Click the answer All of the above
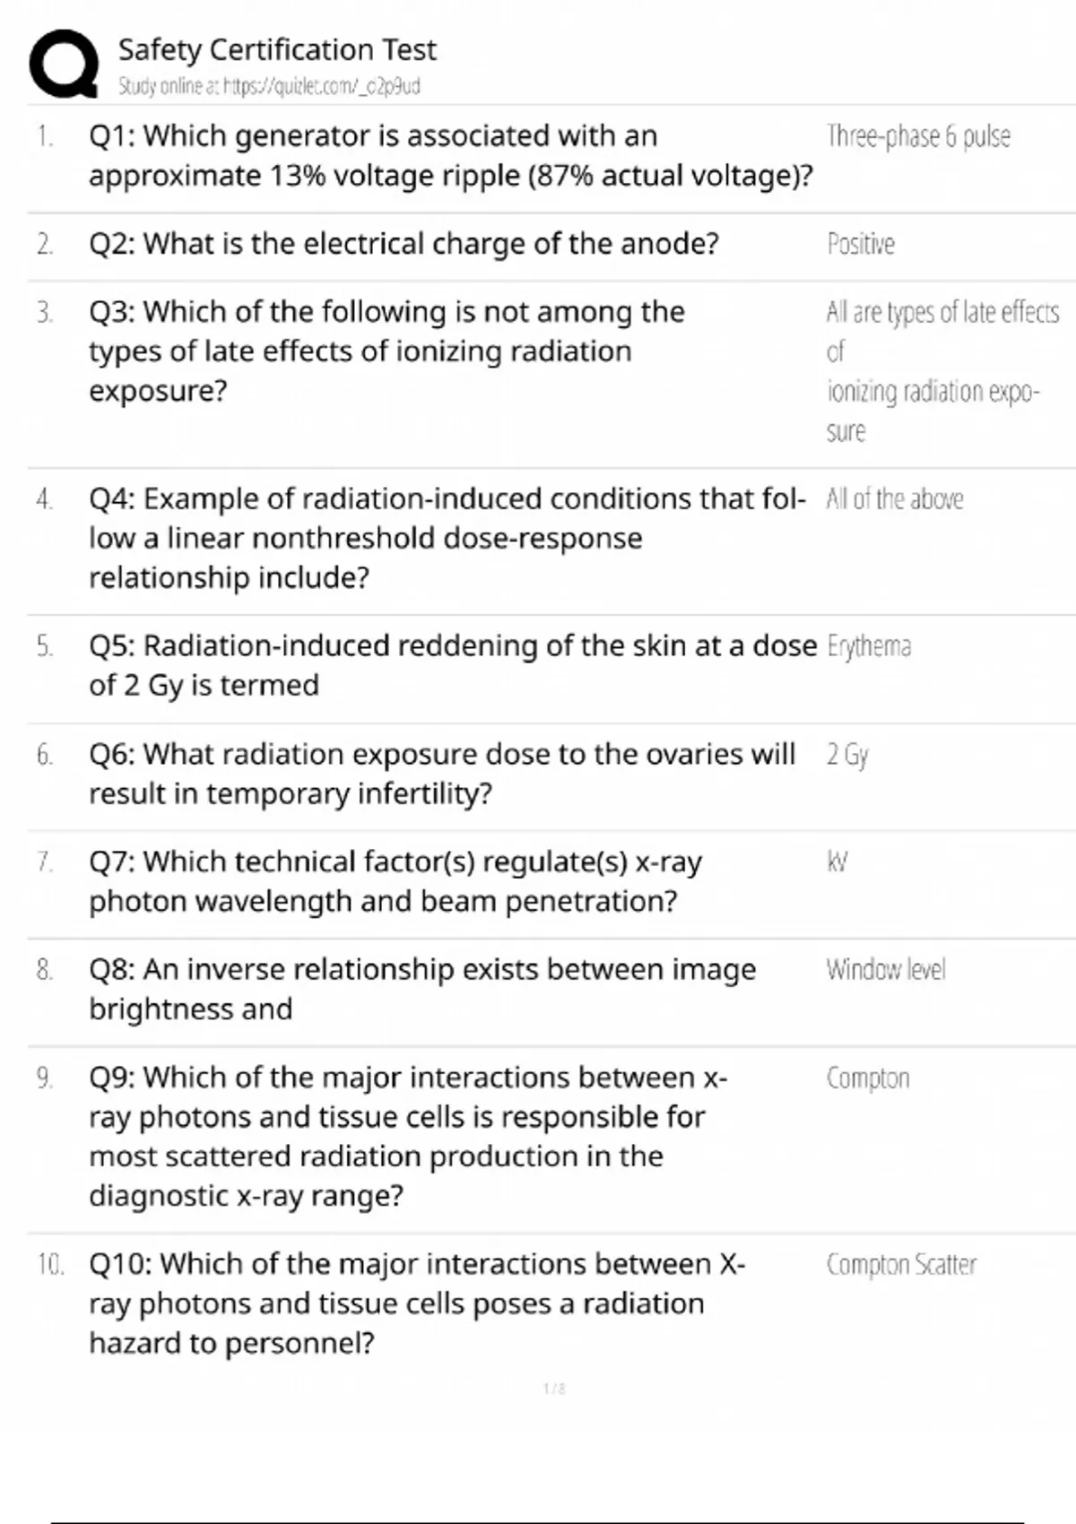Image resolution: width=1076 pixels, height=1524 pixels. [895, 498]
